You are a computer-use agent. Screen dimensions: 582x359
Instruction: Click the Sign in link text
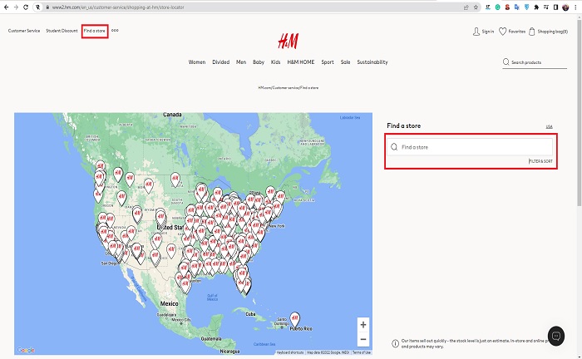pyautogui.click(x=488, y=32)
